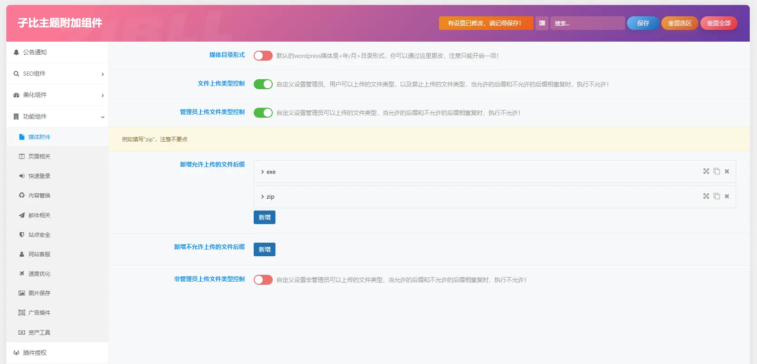Click the icon beside 插件授权

tap(16, 353)
